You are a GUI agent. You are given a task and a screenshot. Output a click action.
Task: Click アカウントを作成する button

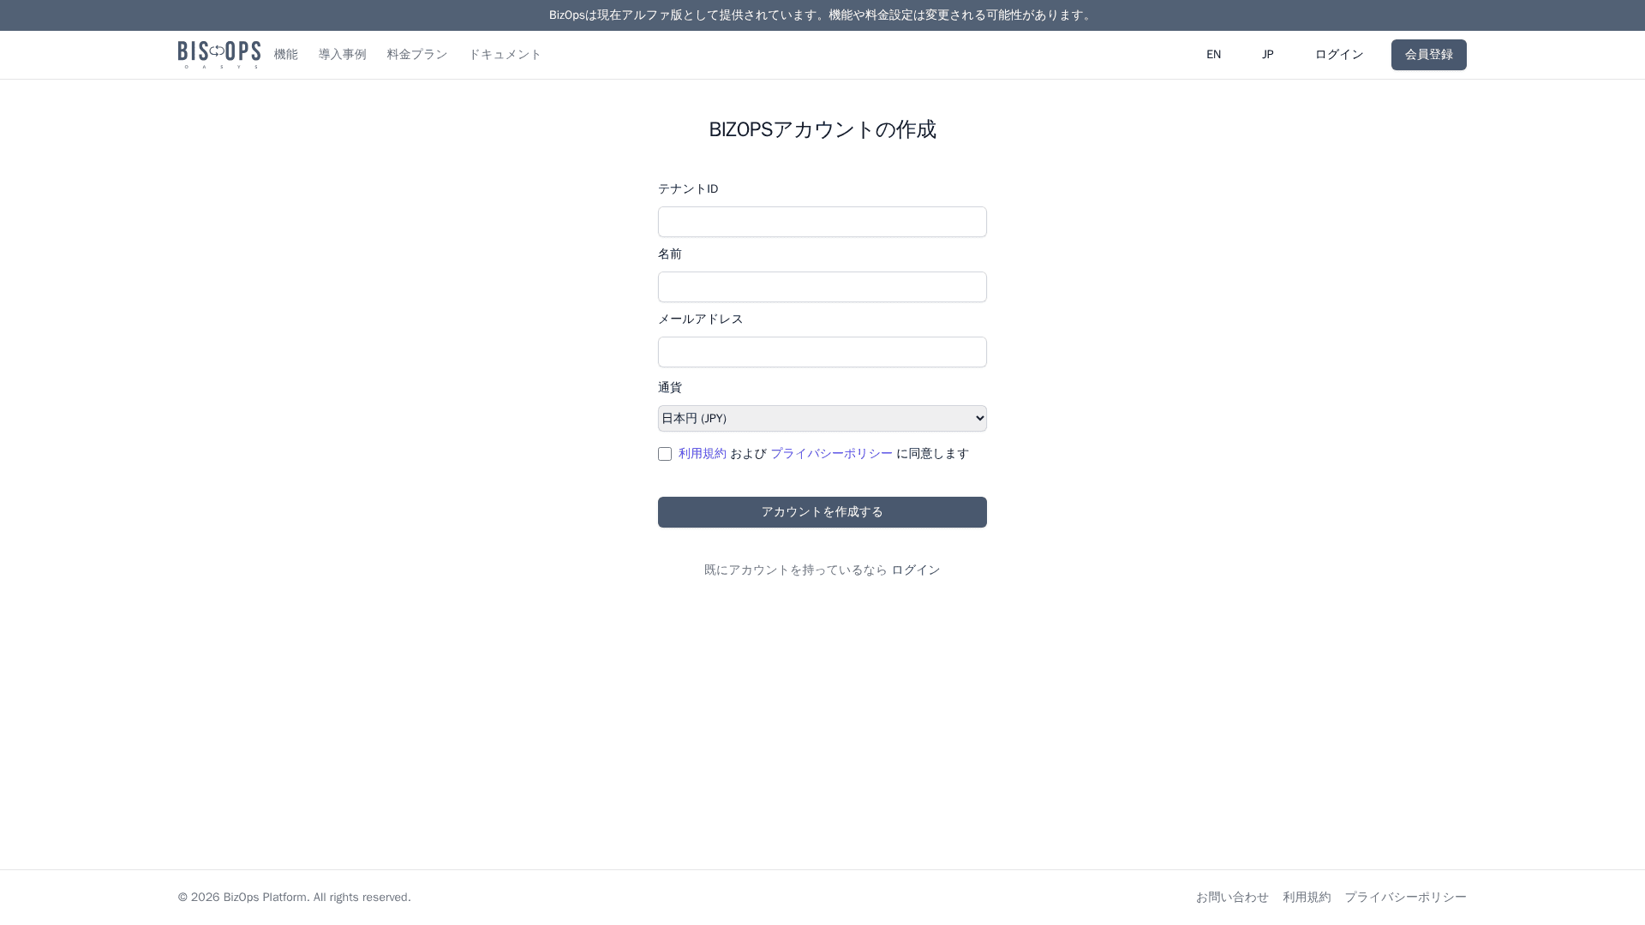pos(822,512)
